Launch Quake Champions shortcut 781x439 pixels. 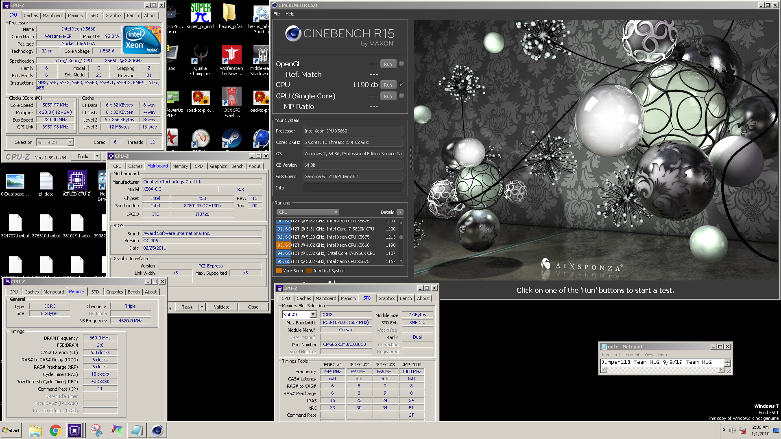(201, 60)
